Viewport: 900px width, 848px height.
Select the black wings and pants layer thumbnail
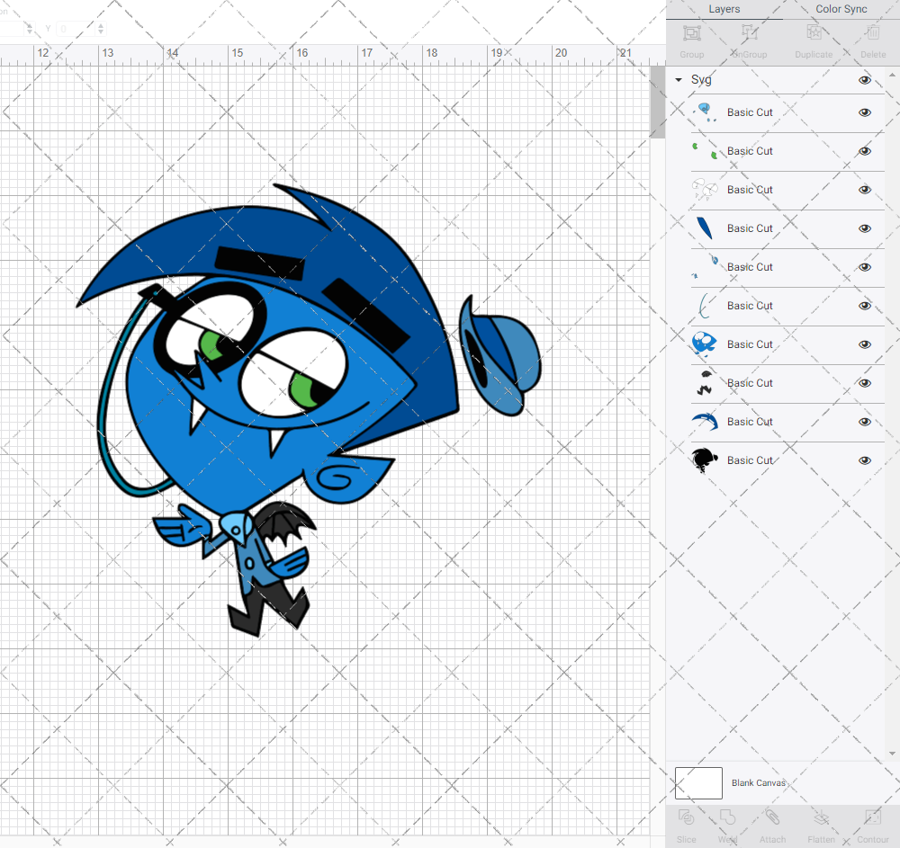[x=705, y=383]
